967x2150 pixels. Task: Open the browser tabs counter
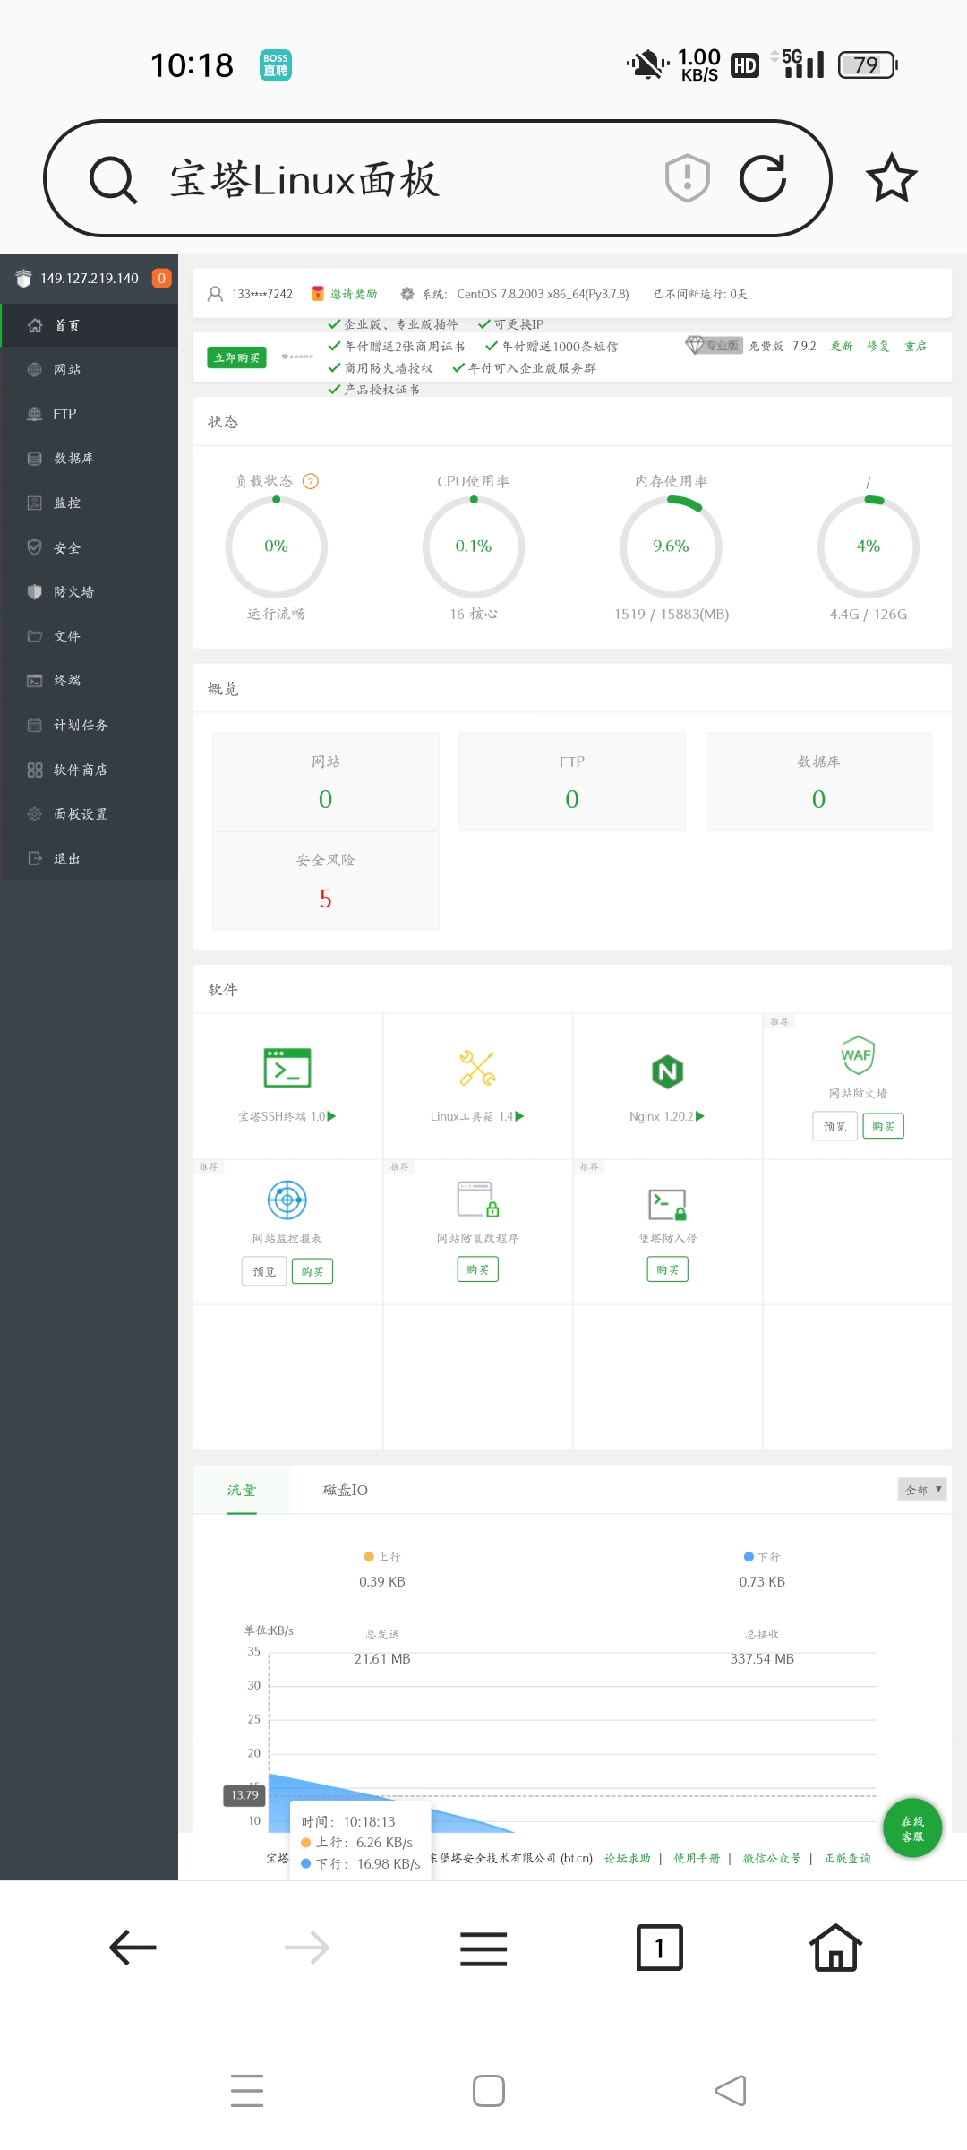tap(659, 1948)
